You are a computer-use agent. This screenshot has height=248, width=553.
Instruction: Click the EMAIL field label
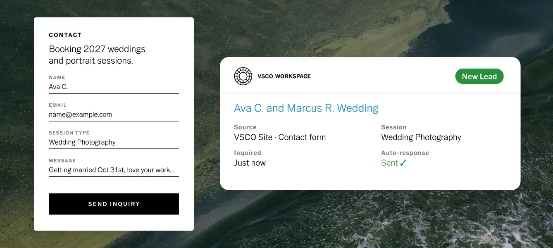pos(57,105)
